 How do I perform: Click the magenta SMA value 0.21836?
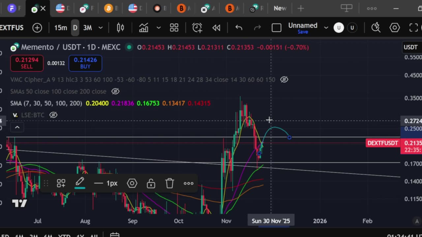(123, 103)
